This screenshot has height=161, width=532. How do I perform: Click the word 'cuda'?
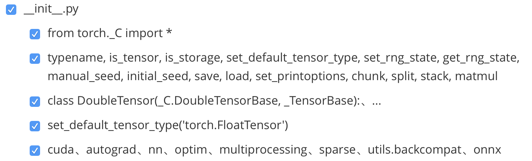coord(61,150)
